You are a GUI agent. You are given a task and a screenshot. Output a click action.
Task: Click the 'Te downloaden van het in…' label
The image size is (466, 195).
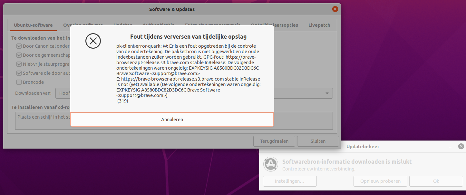click(x=41, y=38)
